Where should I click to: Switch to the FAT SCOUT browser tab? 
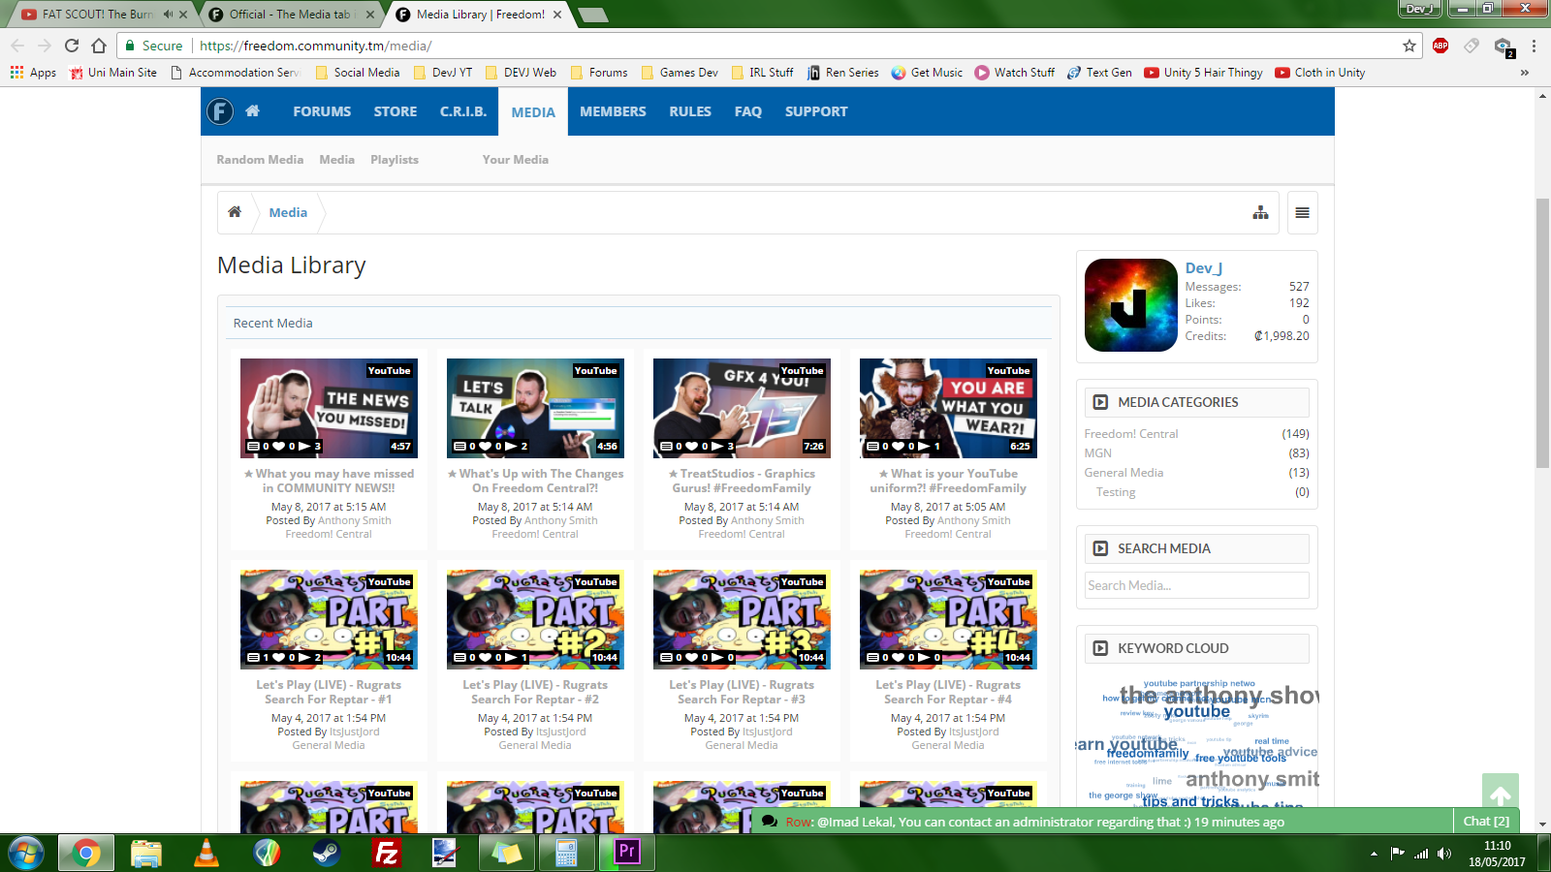tap(97, 15)
